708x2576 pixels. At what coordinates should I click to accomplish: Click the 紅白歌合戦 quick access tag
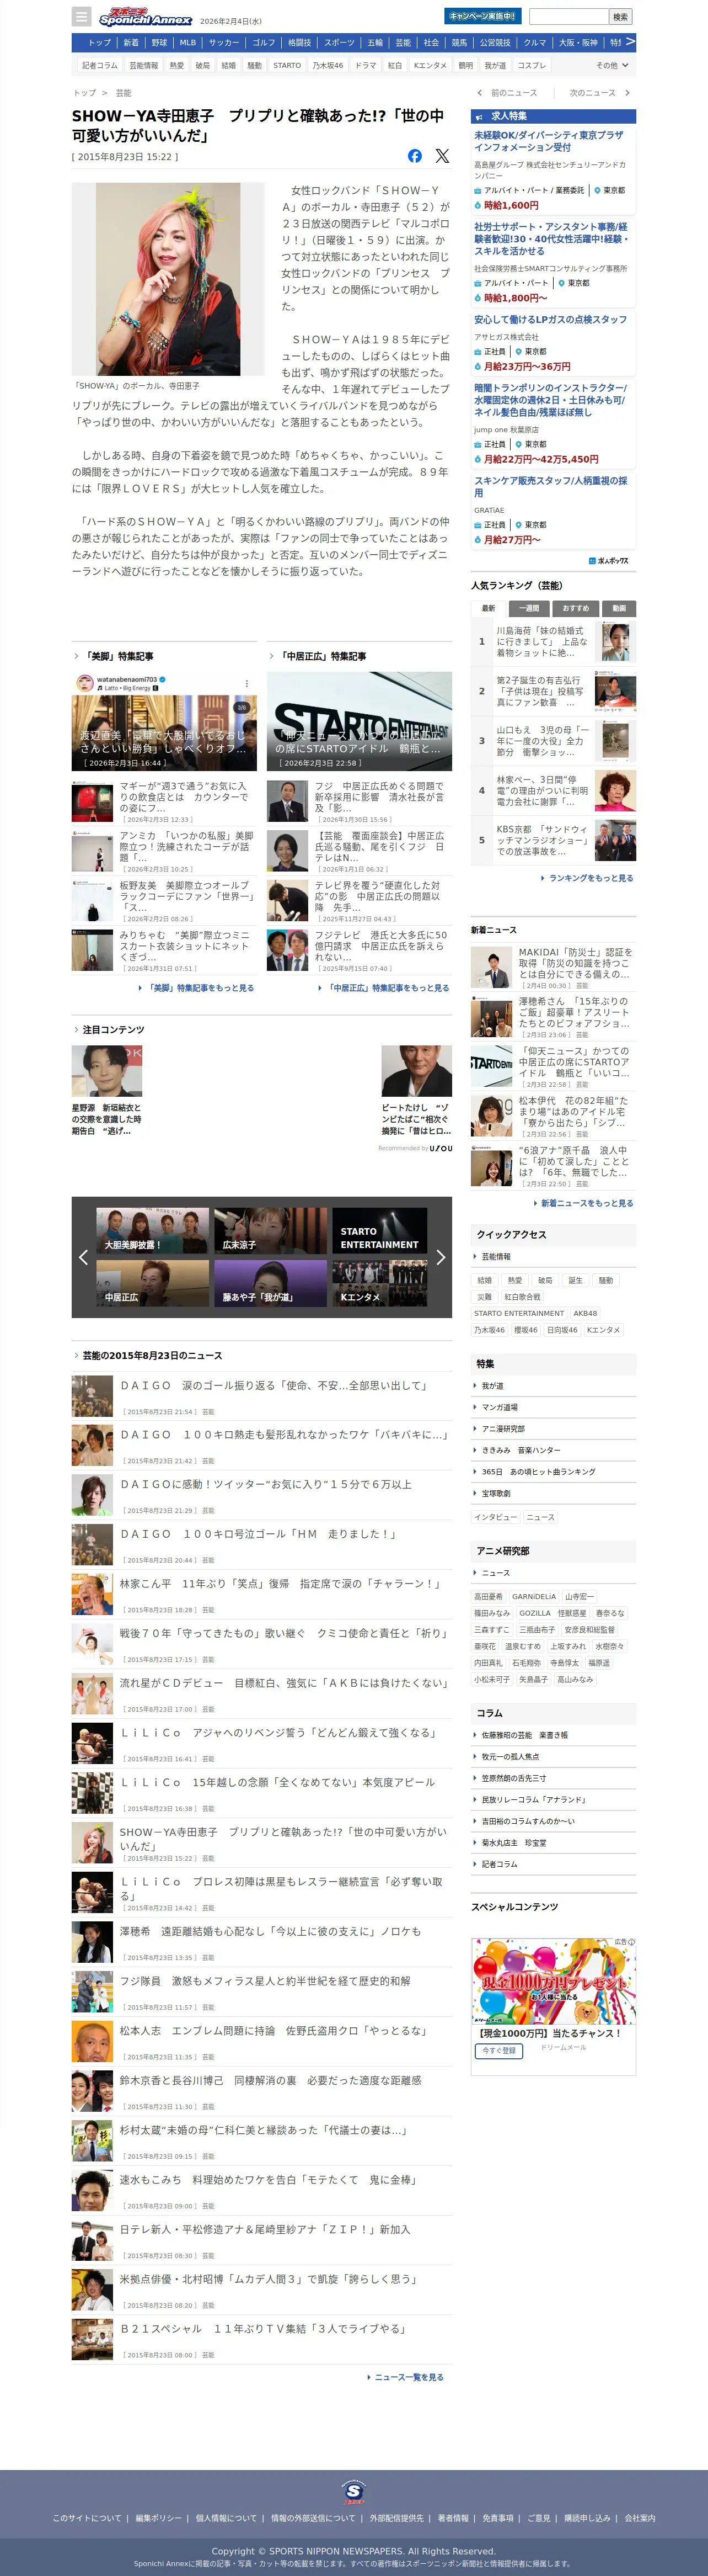click(x=522, y=1297)
